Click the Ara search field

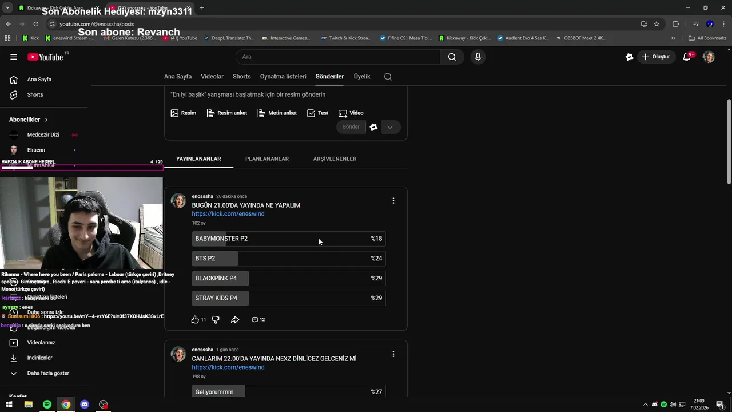point(338,57)
